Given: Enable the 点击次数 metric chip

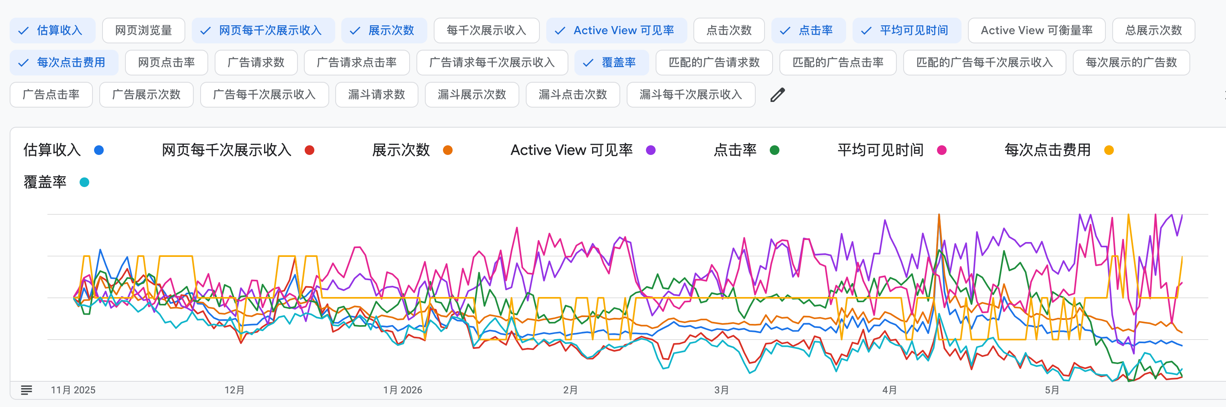Looking at the screenshot, I should tap(729, 31).
